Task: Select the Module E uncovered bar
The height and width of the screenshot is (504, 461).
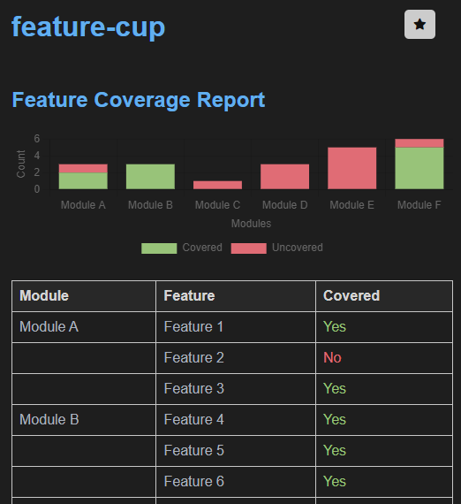Action: pyautogui.click(x=351, y=168)
